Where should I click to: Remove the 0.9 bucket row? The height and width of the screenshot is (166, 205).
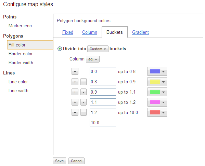[x=84, y=92]
